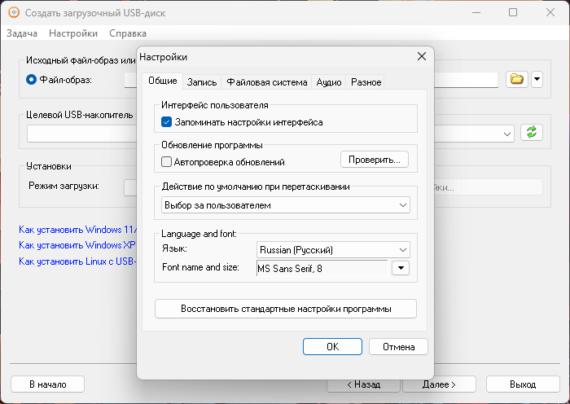Open the "Задача" menu
570x404 pixels.
(x=22, y=33)
